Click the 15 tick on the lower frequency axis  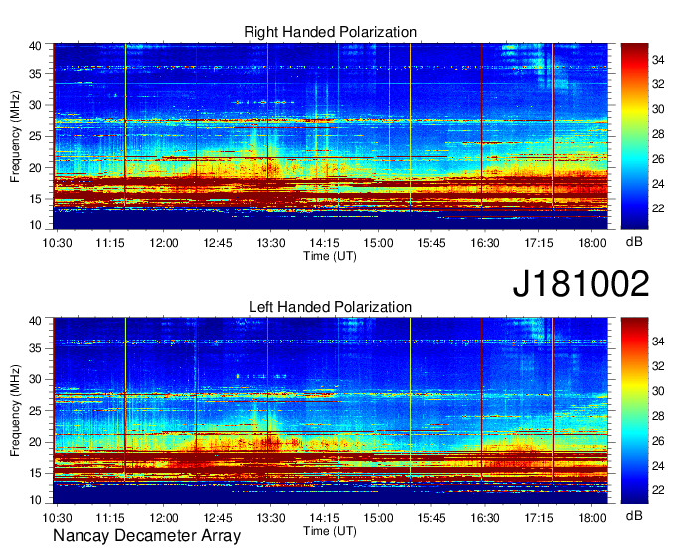click(35, 474)
